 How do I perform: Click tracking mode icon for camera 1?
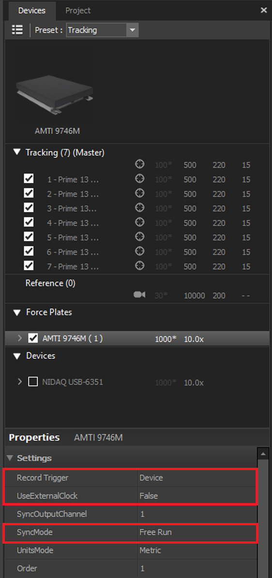click(x=139, y=179)
